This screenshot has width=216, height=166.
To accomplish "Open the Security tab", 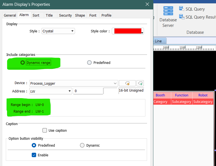I will pyautogui.click(x=65, y=15).
